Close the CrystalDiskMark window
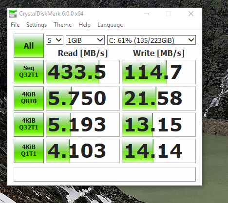Viewport: 228px width, 203px height. click(191, 14)
